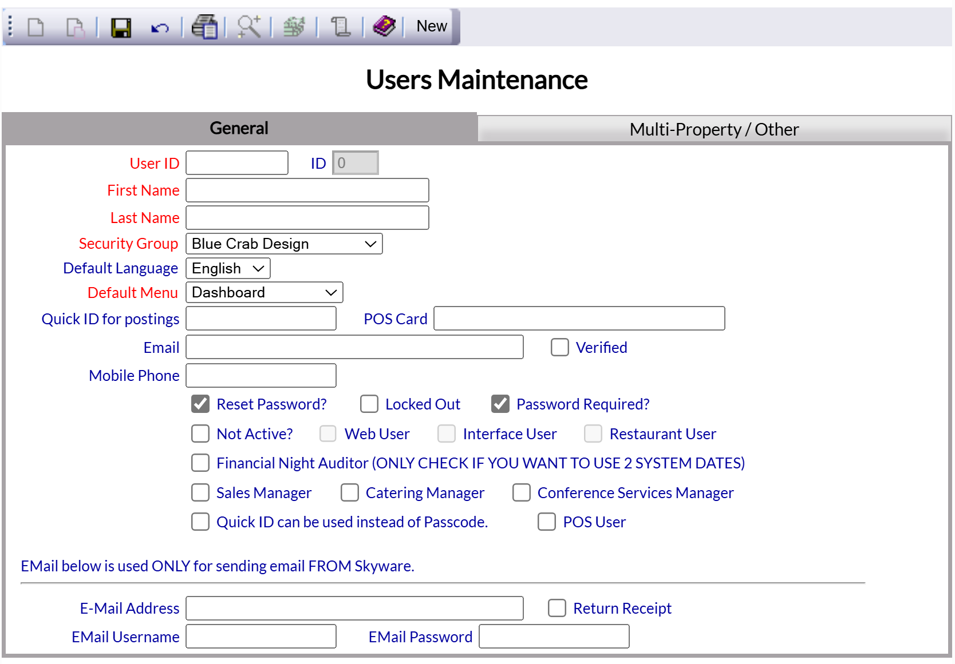Click the Users Maintenance heading

[x=477, y=79]
